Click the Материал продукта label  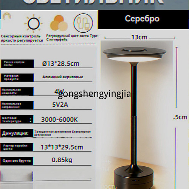(x=17, y=77)
